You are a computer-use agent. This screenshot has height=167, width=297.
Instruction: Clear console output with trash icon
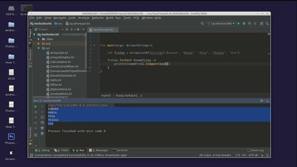(x=42, y=134)
